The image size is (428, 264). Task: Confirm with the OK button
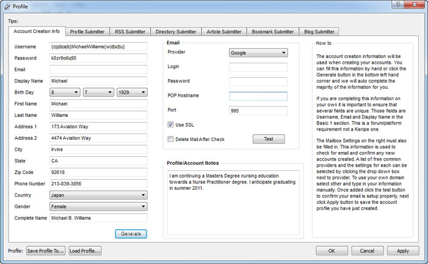[332, 251]
